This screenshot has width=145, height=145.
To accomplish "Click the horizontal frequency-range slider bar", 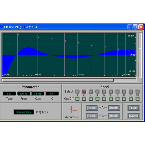I will tap(58, 80).
